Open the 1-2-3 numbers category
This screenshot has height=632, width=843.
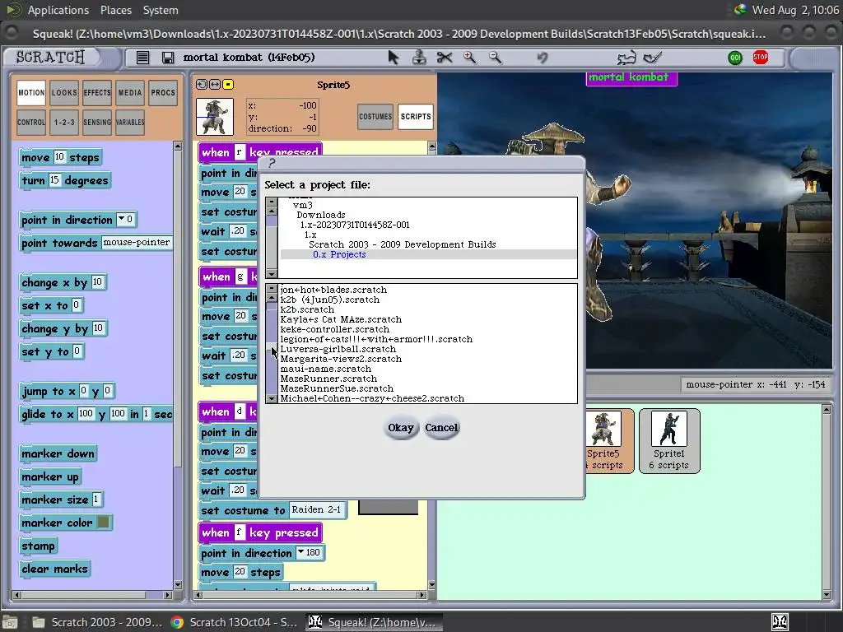pos(64,122)
